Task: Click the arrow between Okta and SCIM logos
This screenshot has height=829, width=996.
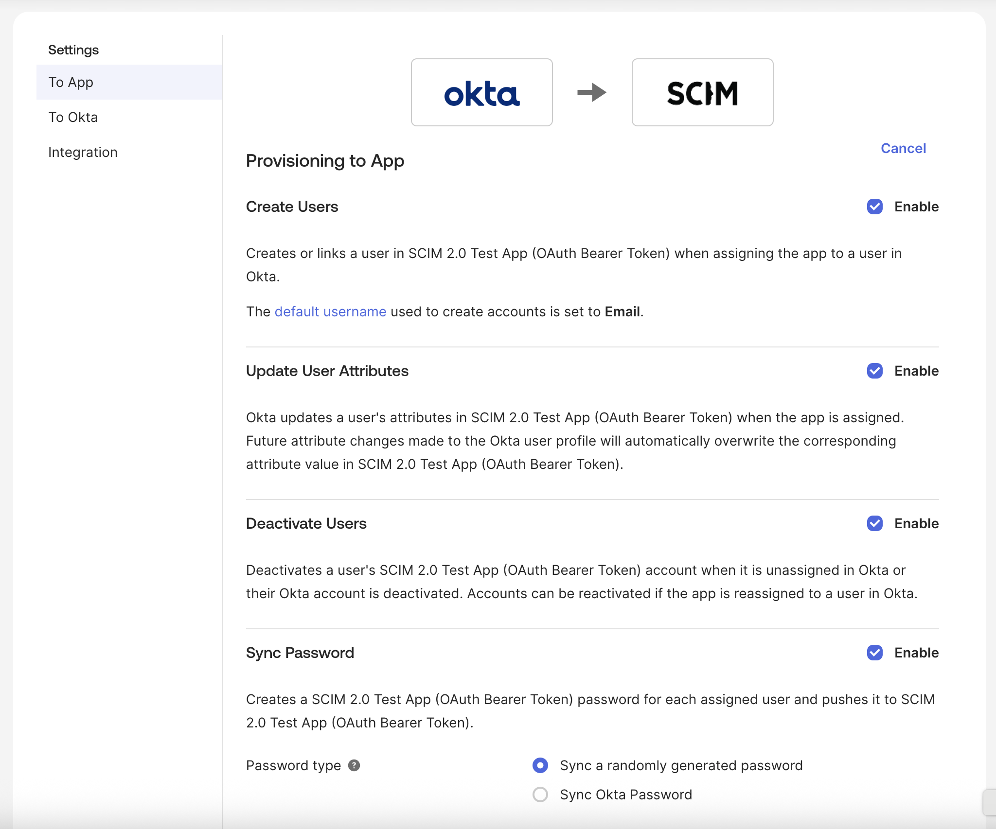Action: point(591,92)
